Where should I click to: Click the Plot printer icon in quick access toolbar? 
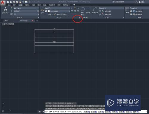pyautogui.click(x=26, y=2)
